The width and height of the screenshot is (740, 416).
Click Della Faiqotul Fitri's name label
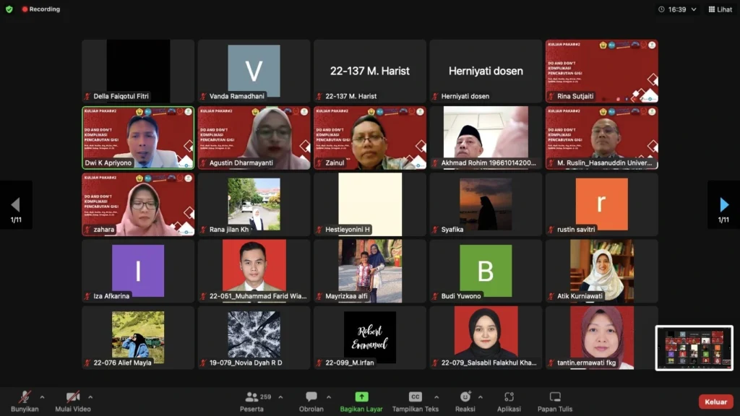coord(121,96)
